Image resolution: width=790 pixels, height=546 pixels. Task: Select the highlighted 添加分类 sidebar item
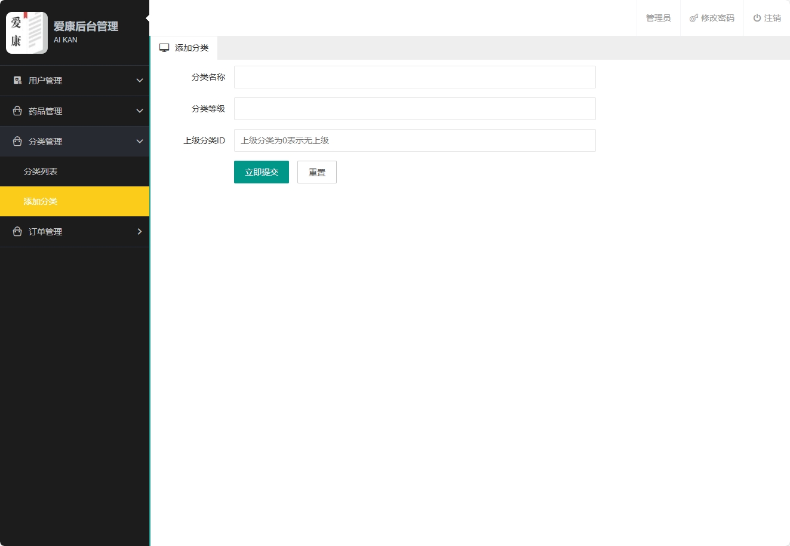40,201
